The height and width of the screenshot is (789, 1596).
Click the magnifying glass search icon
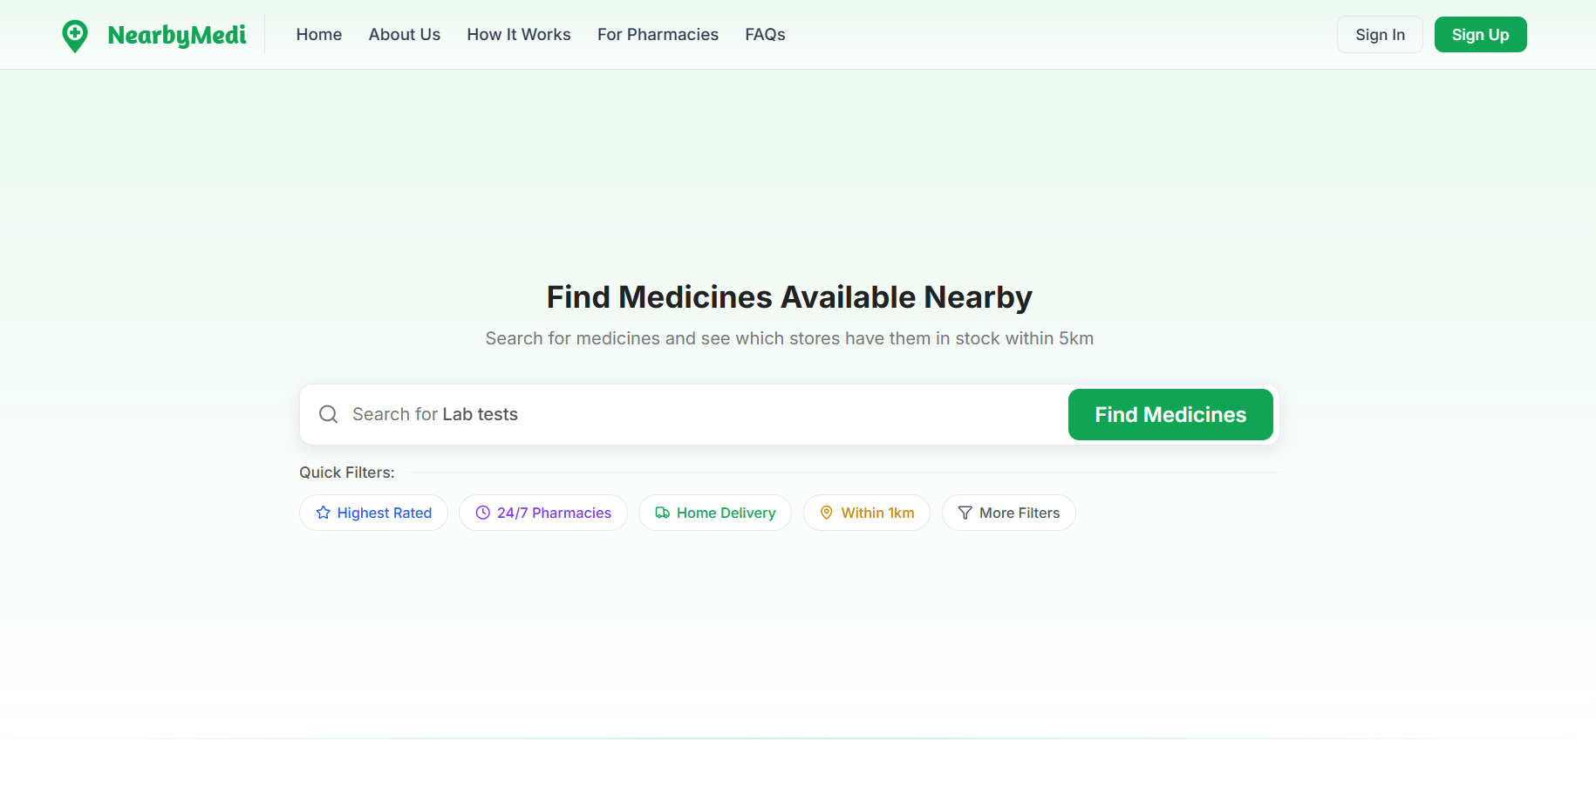click(x=328, y=414)
